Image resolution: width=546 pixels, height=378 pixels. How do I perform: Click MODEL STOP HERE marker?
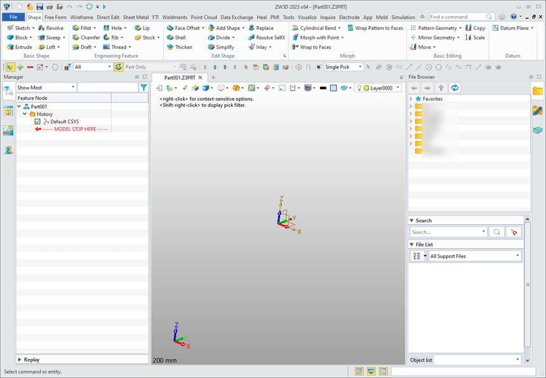click(75, 129)
